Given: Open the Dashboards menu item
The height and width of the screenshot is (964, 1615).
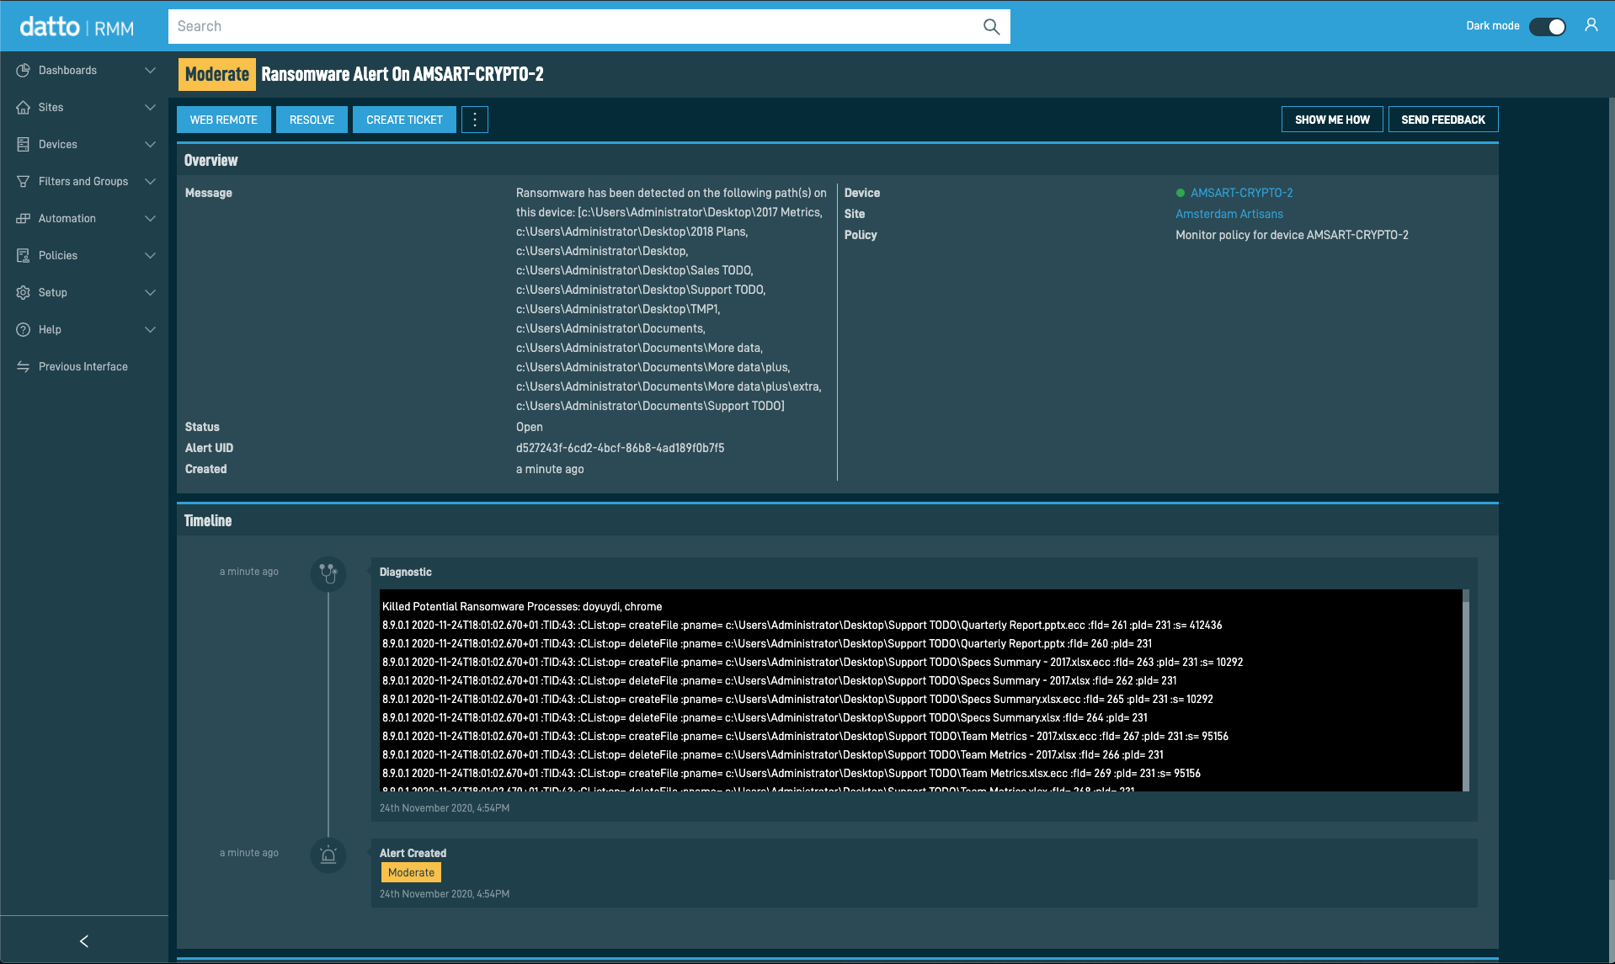Looking at the screenshot, I should click(84, 70).
